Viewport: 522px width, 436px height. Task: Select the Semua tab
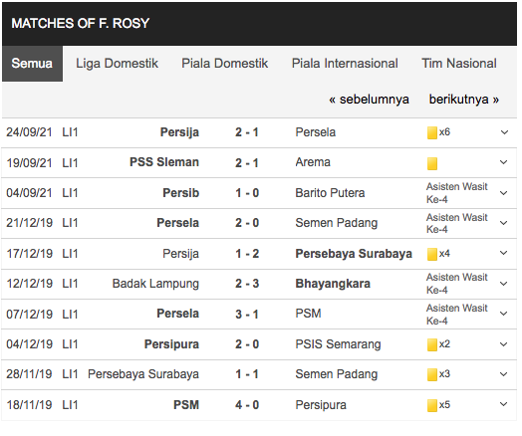[32, 64]
